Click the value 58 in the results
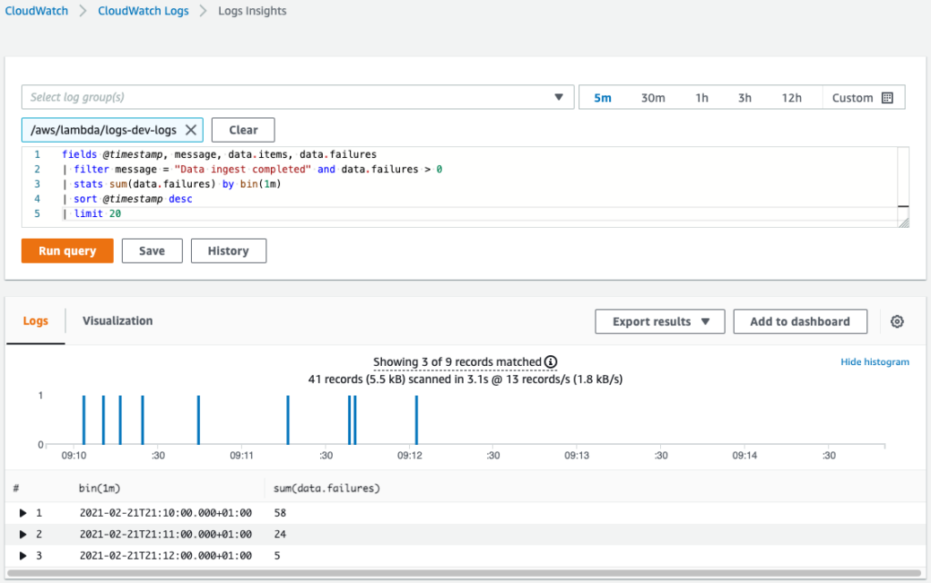 [x=280, y=513]
